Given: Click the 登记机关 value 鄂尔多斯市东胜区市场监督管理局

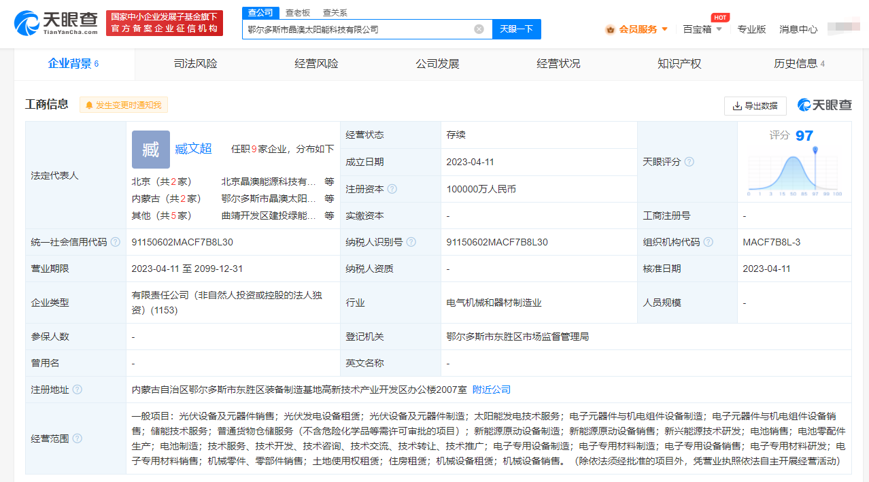Looking at the screenshot, I should pos(517,337).
